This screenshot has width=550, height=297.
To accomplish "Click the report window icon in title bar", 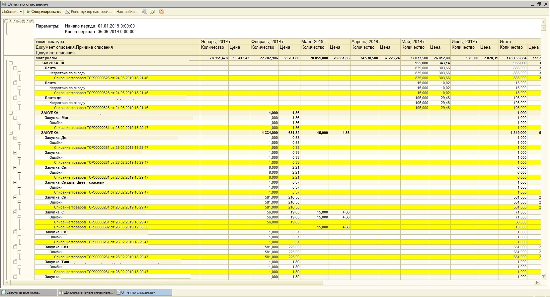I will coord(4,4).
